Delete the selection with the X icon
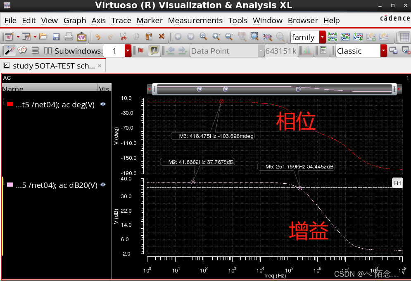411x282 pixels. point(162,37)
